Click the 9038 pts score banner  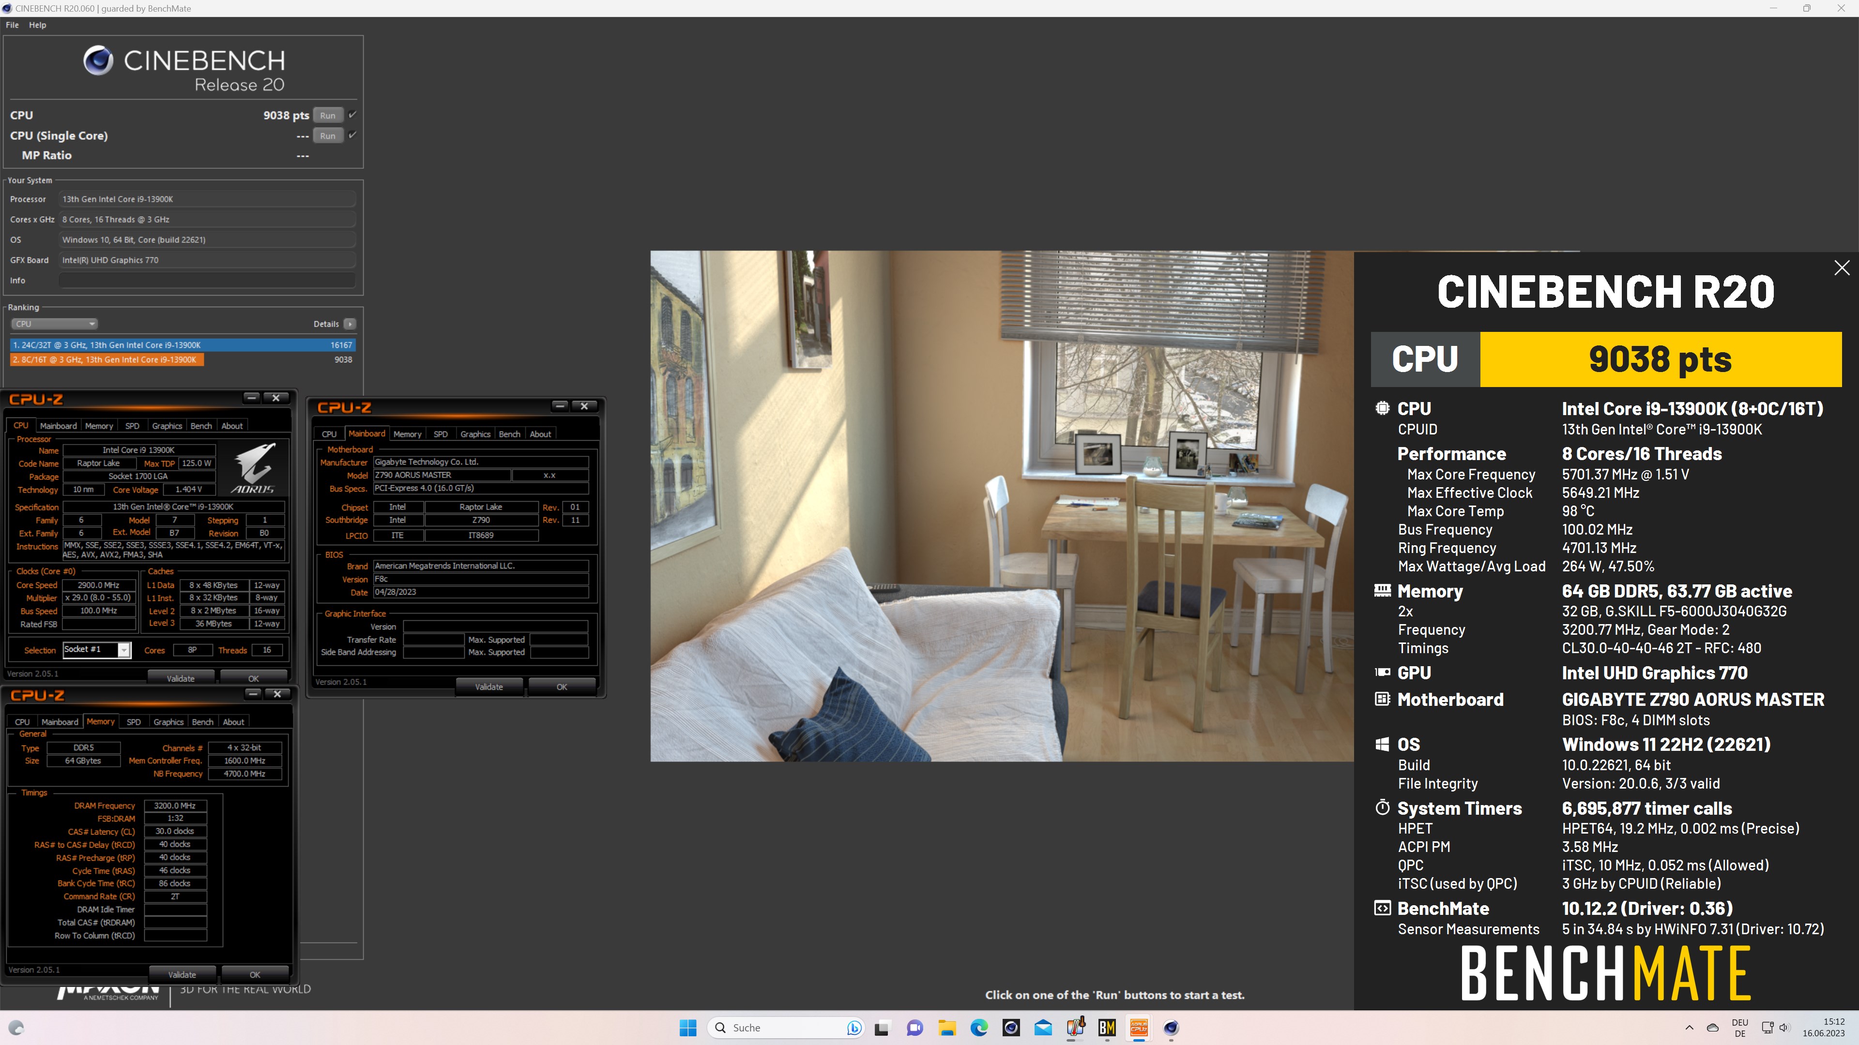click(1661, 359)
